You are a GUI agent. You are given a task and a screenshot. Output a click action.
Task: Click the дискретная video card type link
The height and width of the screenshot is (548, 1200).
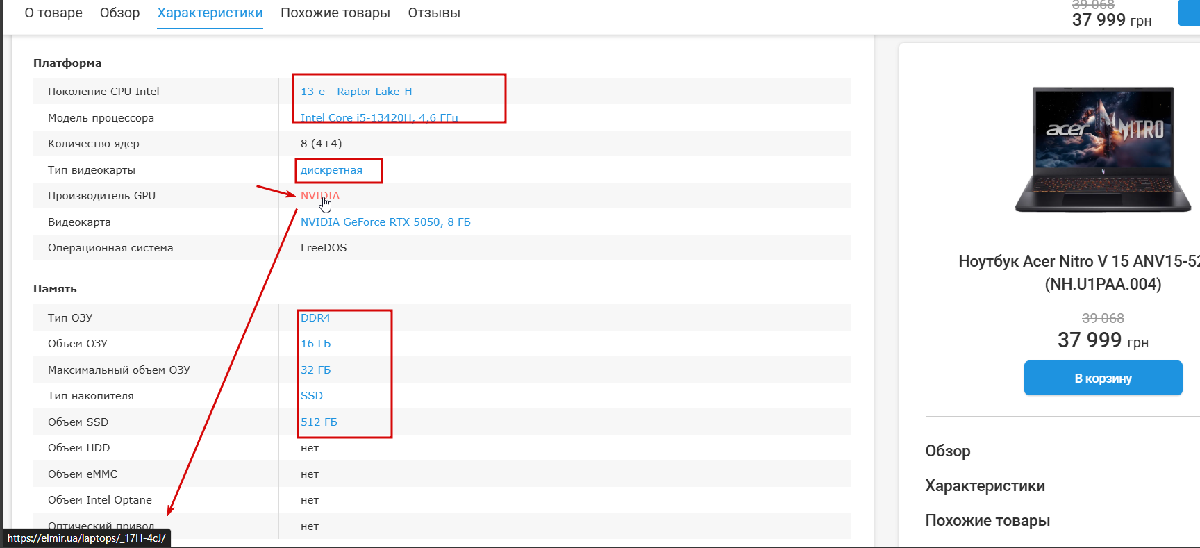pos(331,170)
